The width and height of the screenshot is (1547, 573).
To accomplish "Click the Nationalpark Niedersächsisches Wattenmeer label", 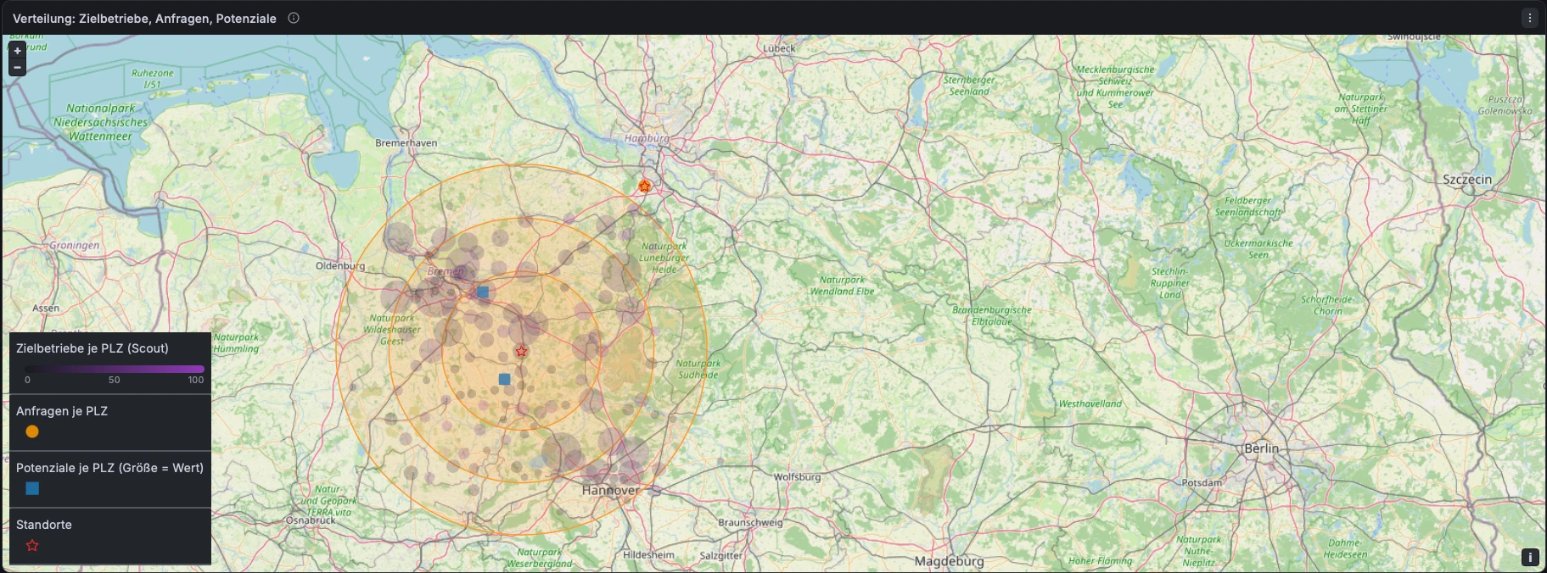I will tap(100, 122).
